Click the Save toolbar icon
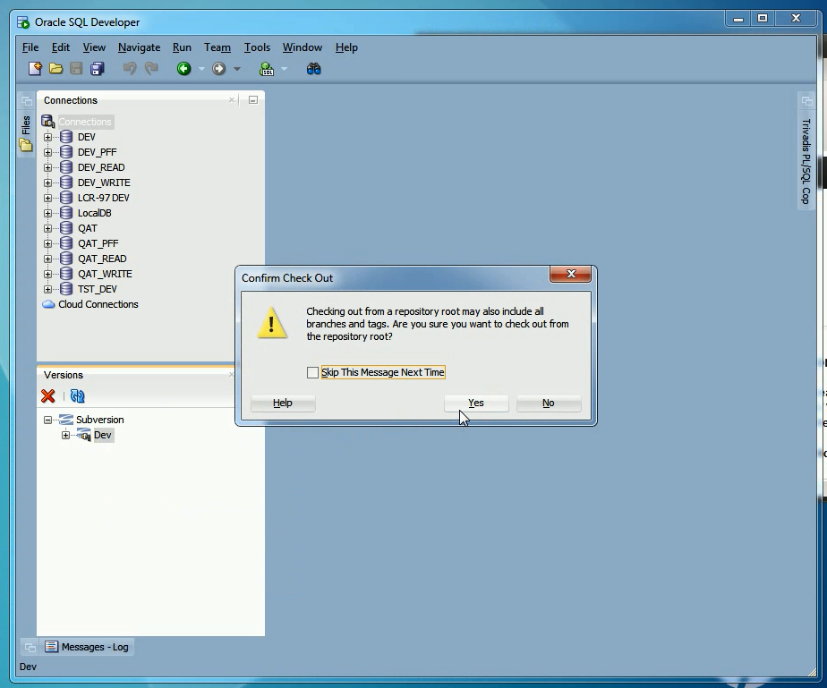The image size is (827, 688). 76,69
